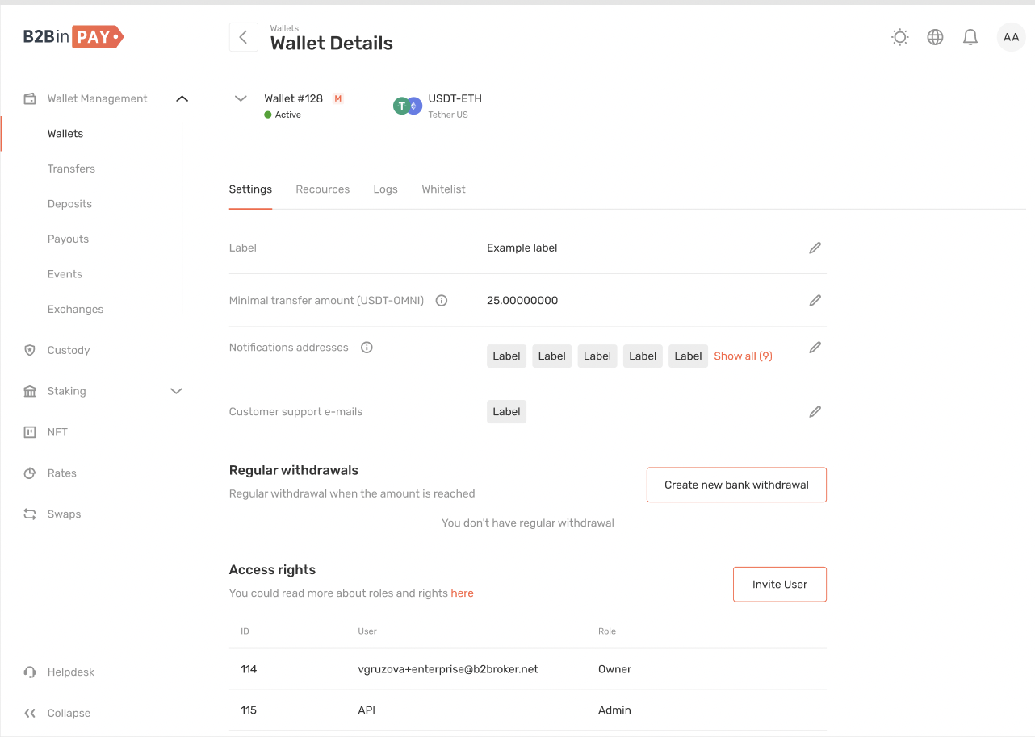Open the AA user avatar menu

(1011, 37)
